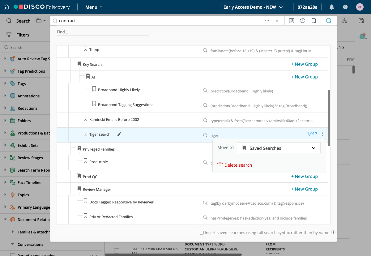The width and height of the screenshot is (371, 256).
Task: Expand the Annotations filter
Action: (x=5, y=96)
